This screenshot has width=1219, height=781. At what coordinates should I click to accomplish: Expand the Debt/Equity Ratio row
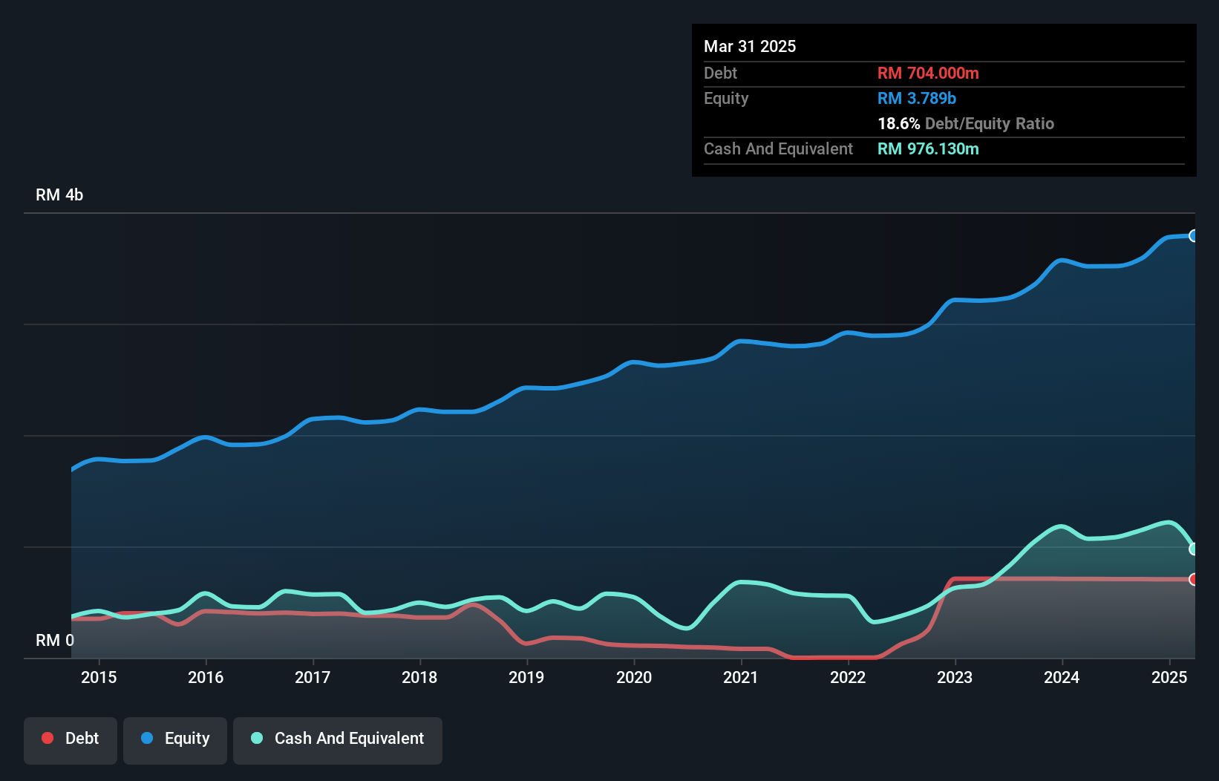(966, 124)
